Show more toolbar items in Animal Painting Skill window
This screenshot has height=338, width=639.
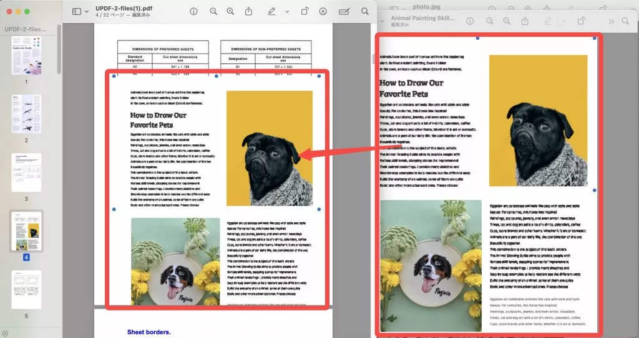(x=612, y=21)
